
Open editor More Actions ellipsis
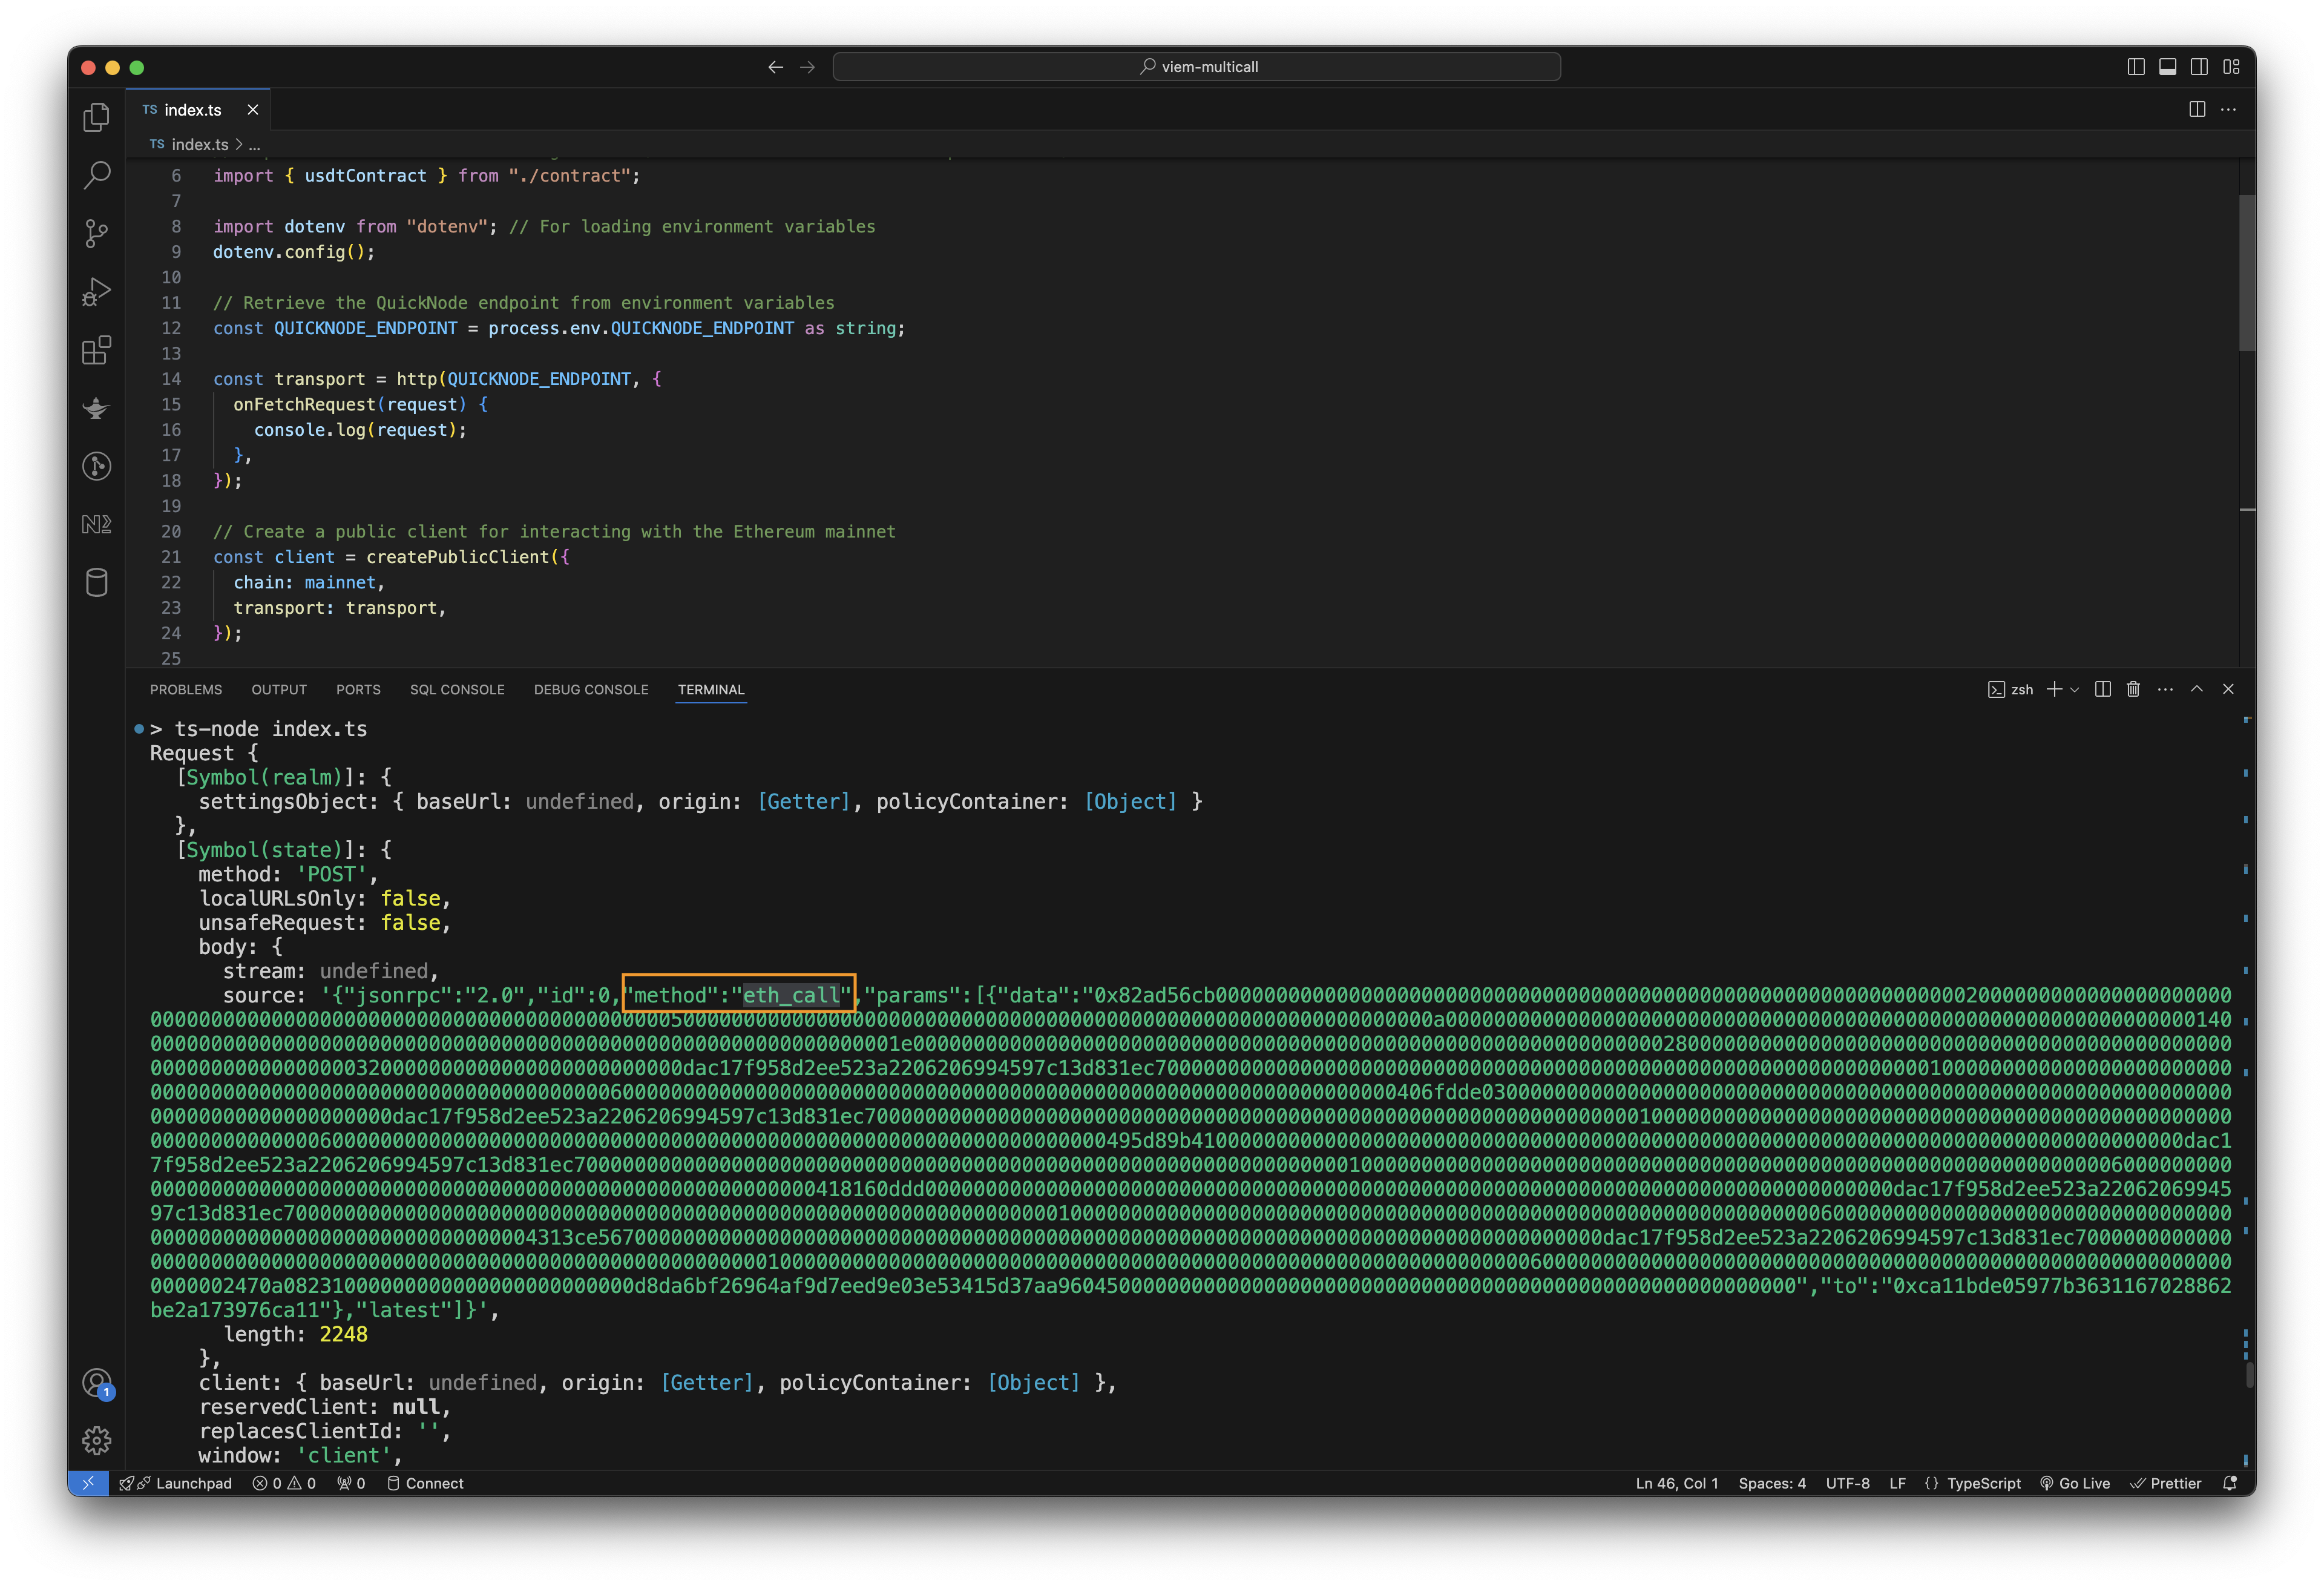pos(2228,109)
